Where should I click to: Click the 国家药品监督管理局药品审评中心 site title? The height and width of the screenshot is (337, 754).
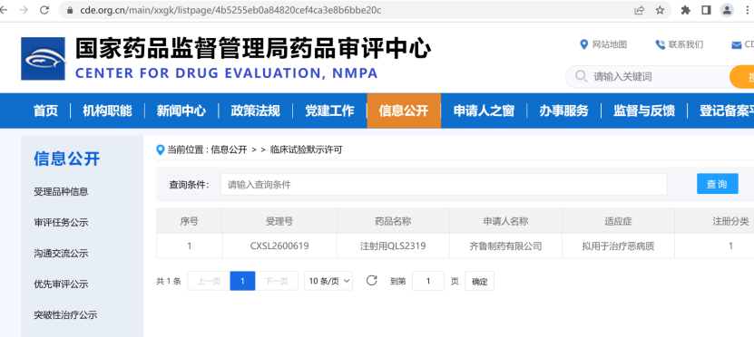click(x=253, y=48)
